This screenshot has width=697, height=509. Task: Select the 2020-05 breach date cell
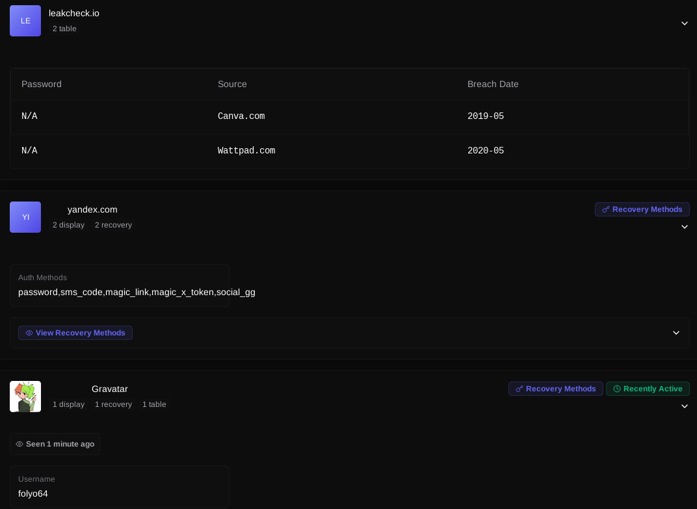click(x=486, y=151)
